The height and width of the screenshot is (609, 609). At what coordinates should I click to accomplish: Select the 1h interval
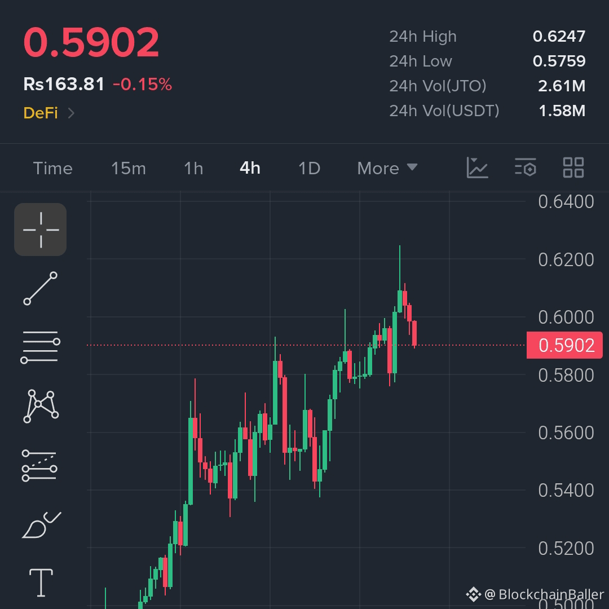pyautogui.click(x=193, y=168)
